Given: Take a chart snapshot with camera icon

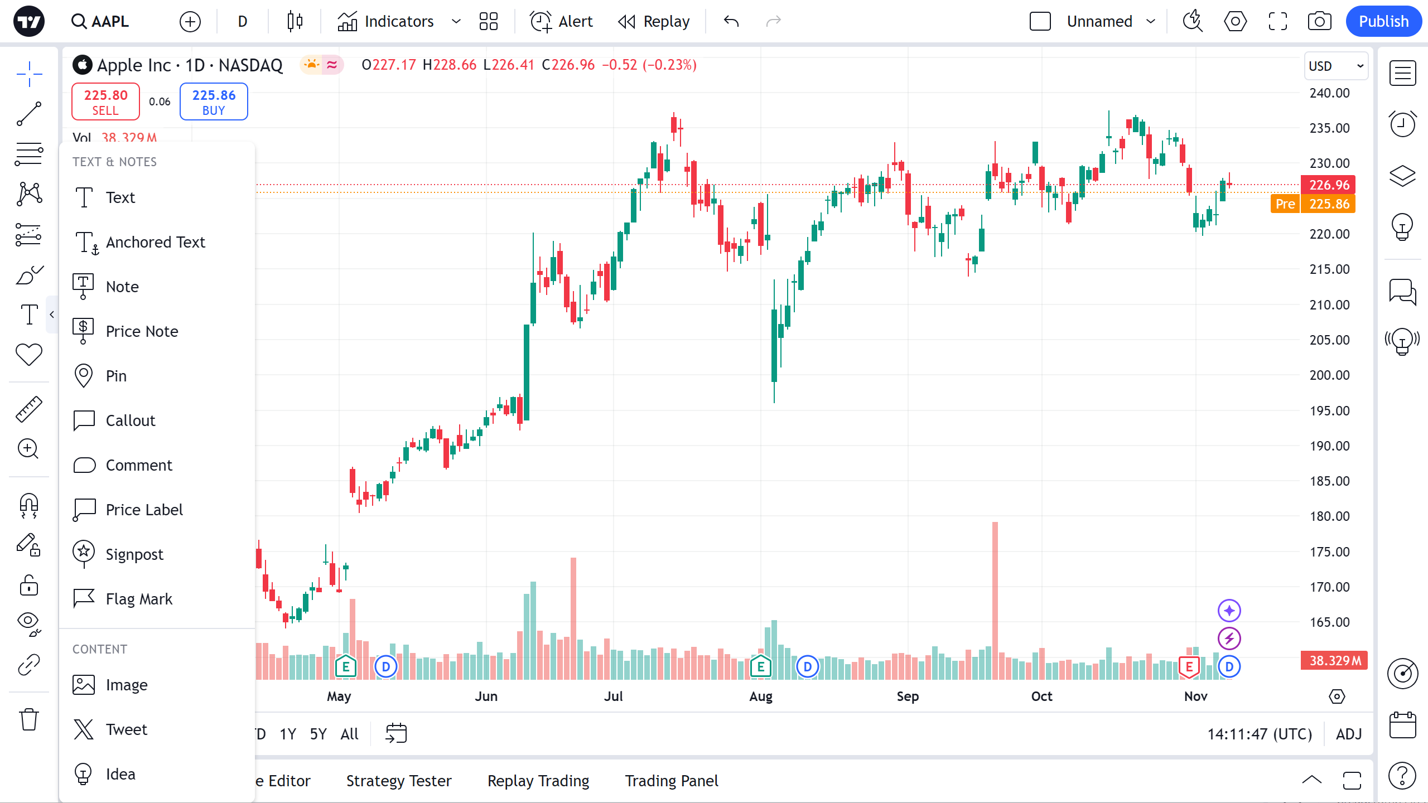Looking at the screenshot, I should 1319,21.
